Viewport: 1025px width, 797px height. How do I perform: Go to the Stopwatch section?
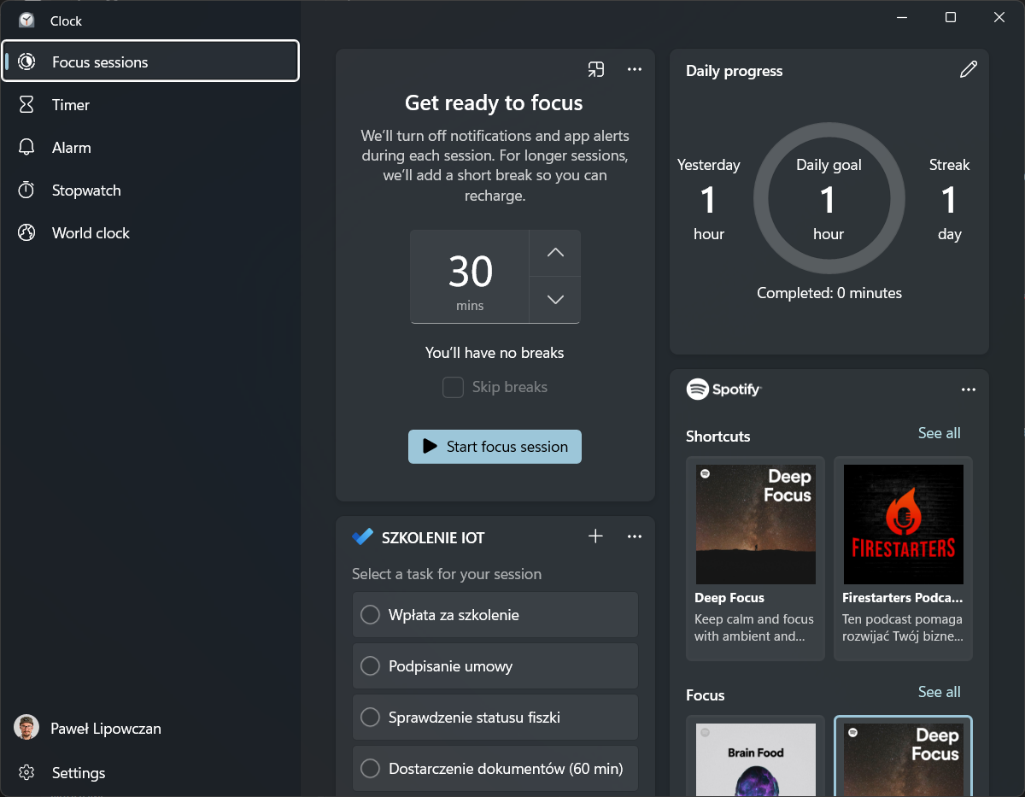86,190
